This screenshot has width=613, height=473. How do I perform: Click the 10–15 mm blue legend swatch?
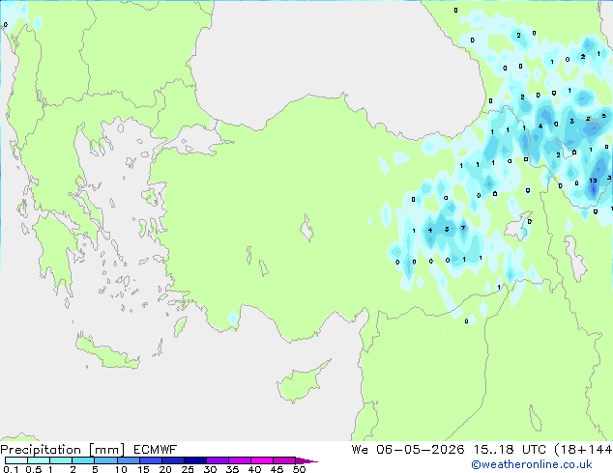pyautogui.click(x=128, y=460)
